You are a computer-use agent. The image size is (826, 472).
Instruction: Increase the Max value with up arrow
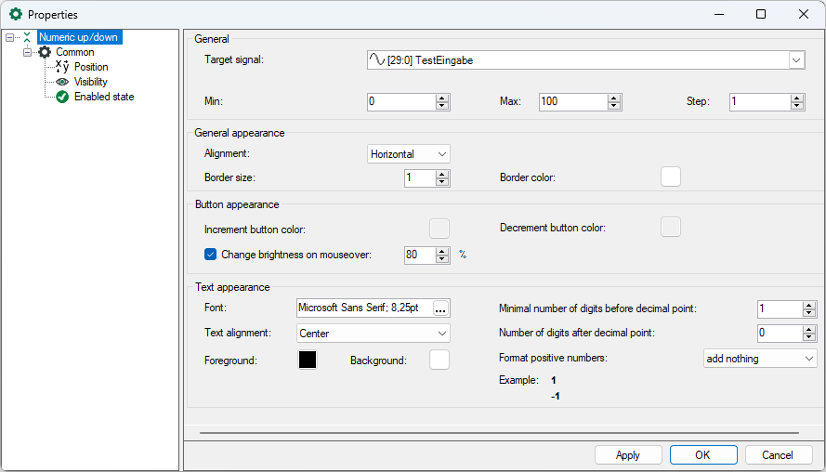click(x=613, y=98)
